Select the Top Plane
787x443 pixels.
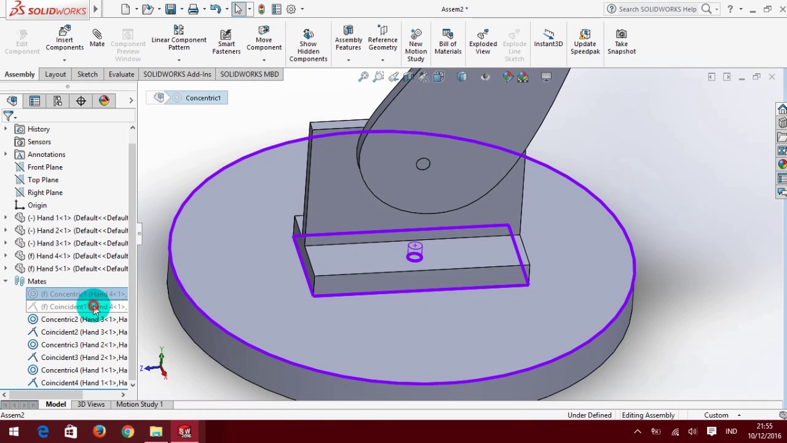point(43,180)
